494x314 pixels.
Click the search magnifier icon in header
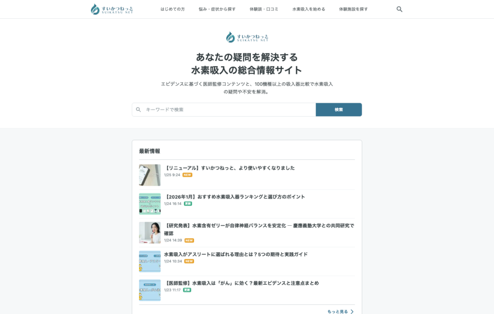(399, 9)
